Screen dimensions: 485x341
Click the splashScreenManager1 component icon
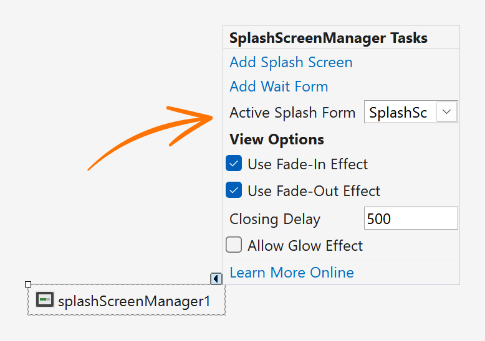pyautogui.click(x=44, y=300)
